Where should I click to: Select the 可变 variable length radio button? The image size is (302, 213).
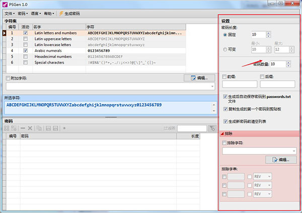(x=225, y=50)
